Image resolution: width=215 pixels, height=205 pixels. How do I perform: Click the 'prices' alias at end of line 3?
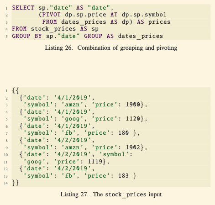[x=159, y=22]
